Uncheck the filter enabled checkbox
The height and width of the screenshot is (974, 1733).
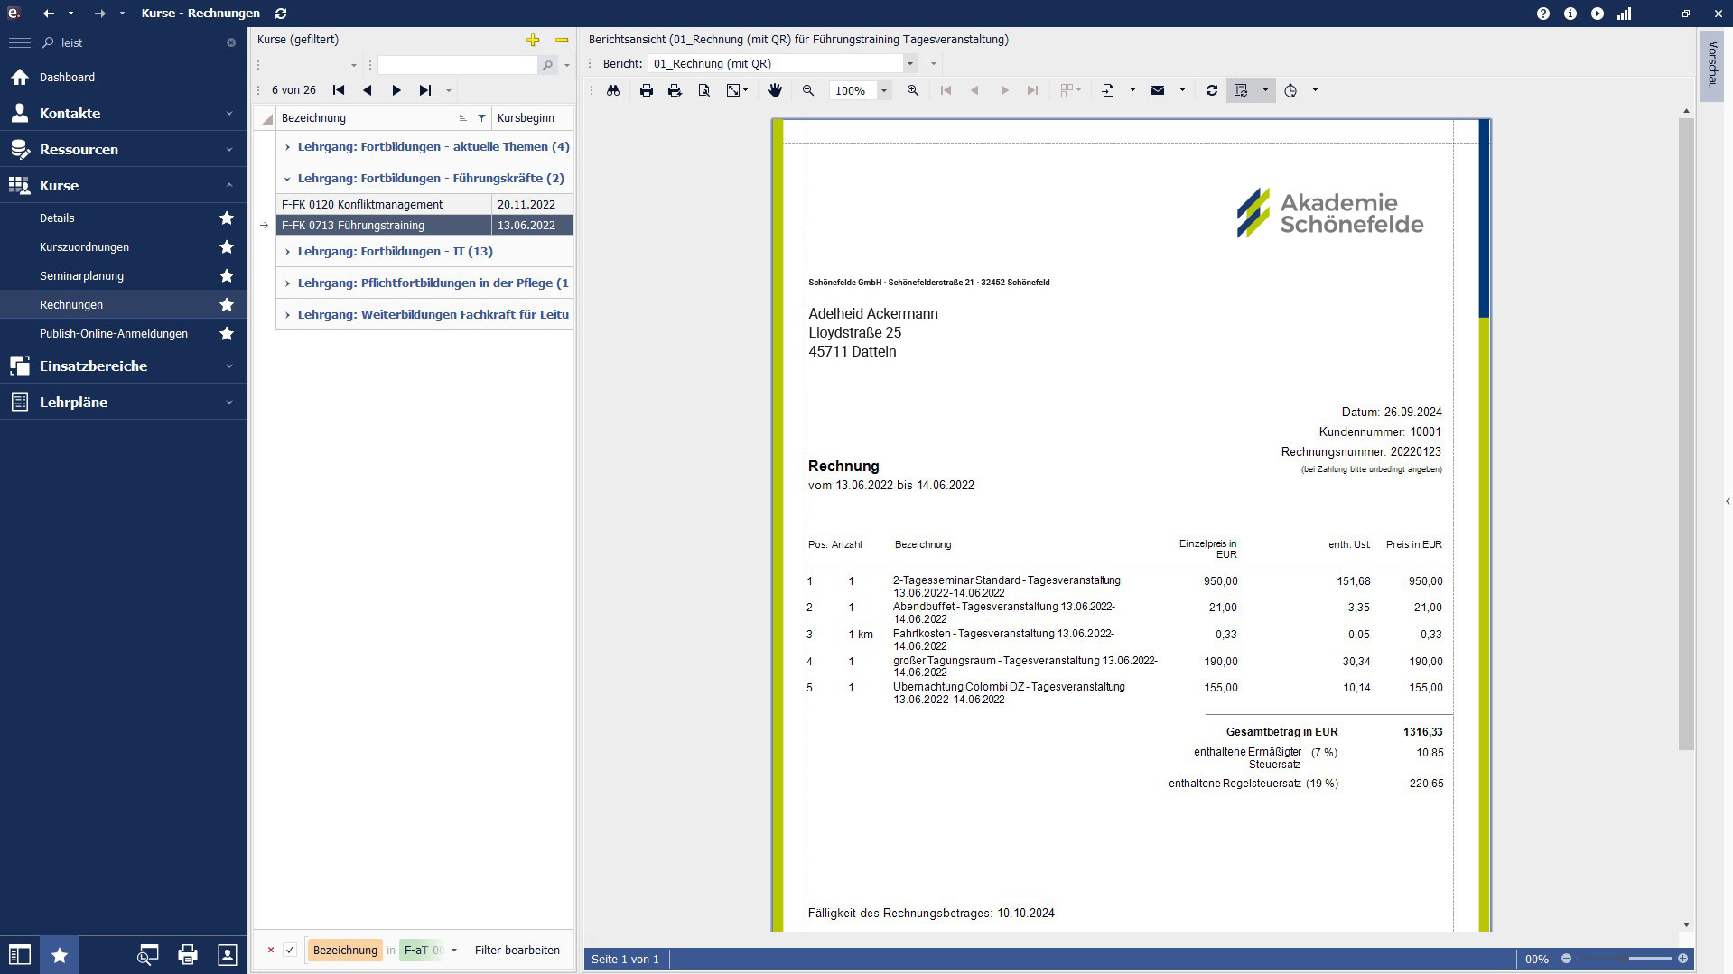290,950
